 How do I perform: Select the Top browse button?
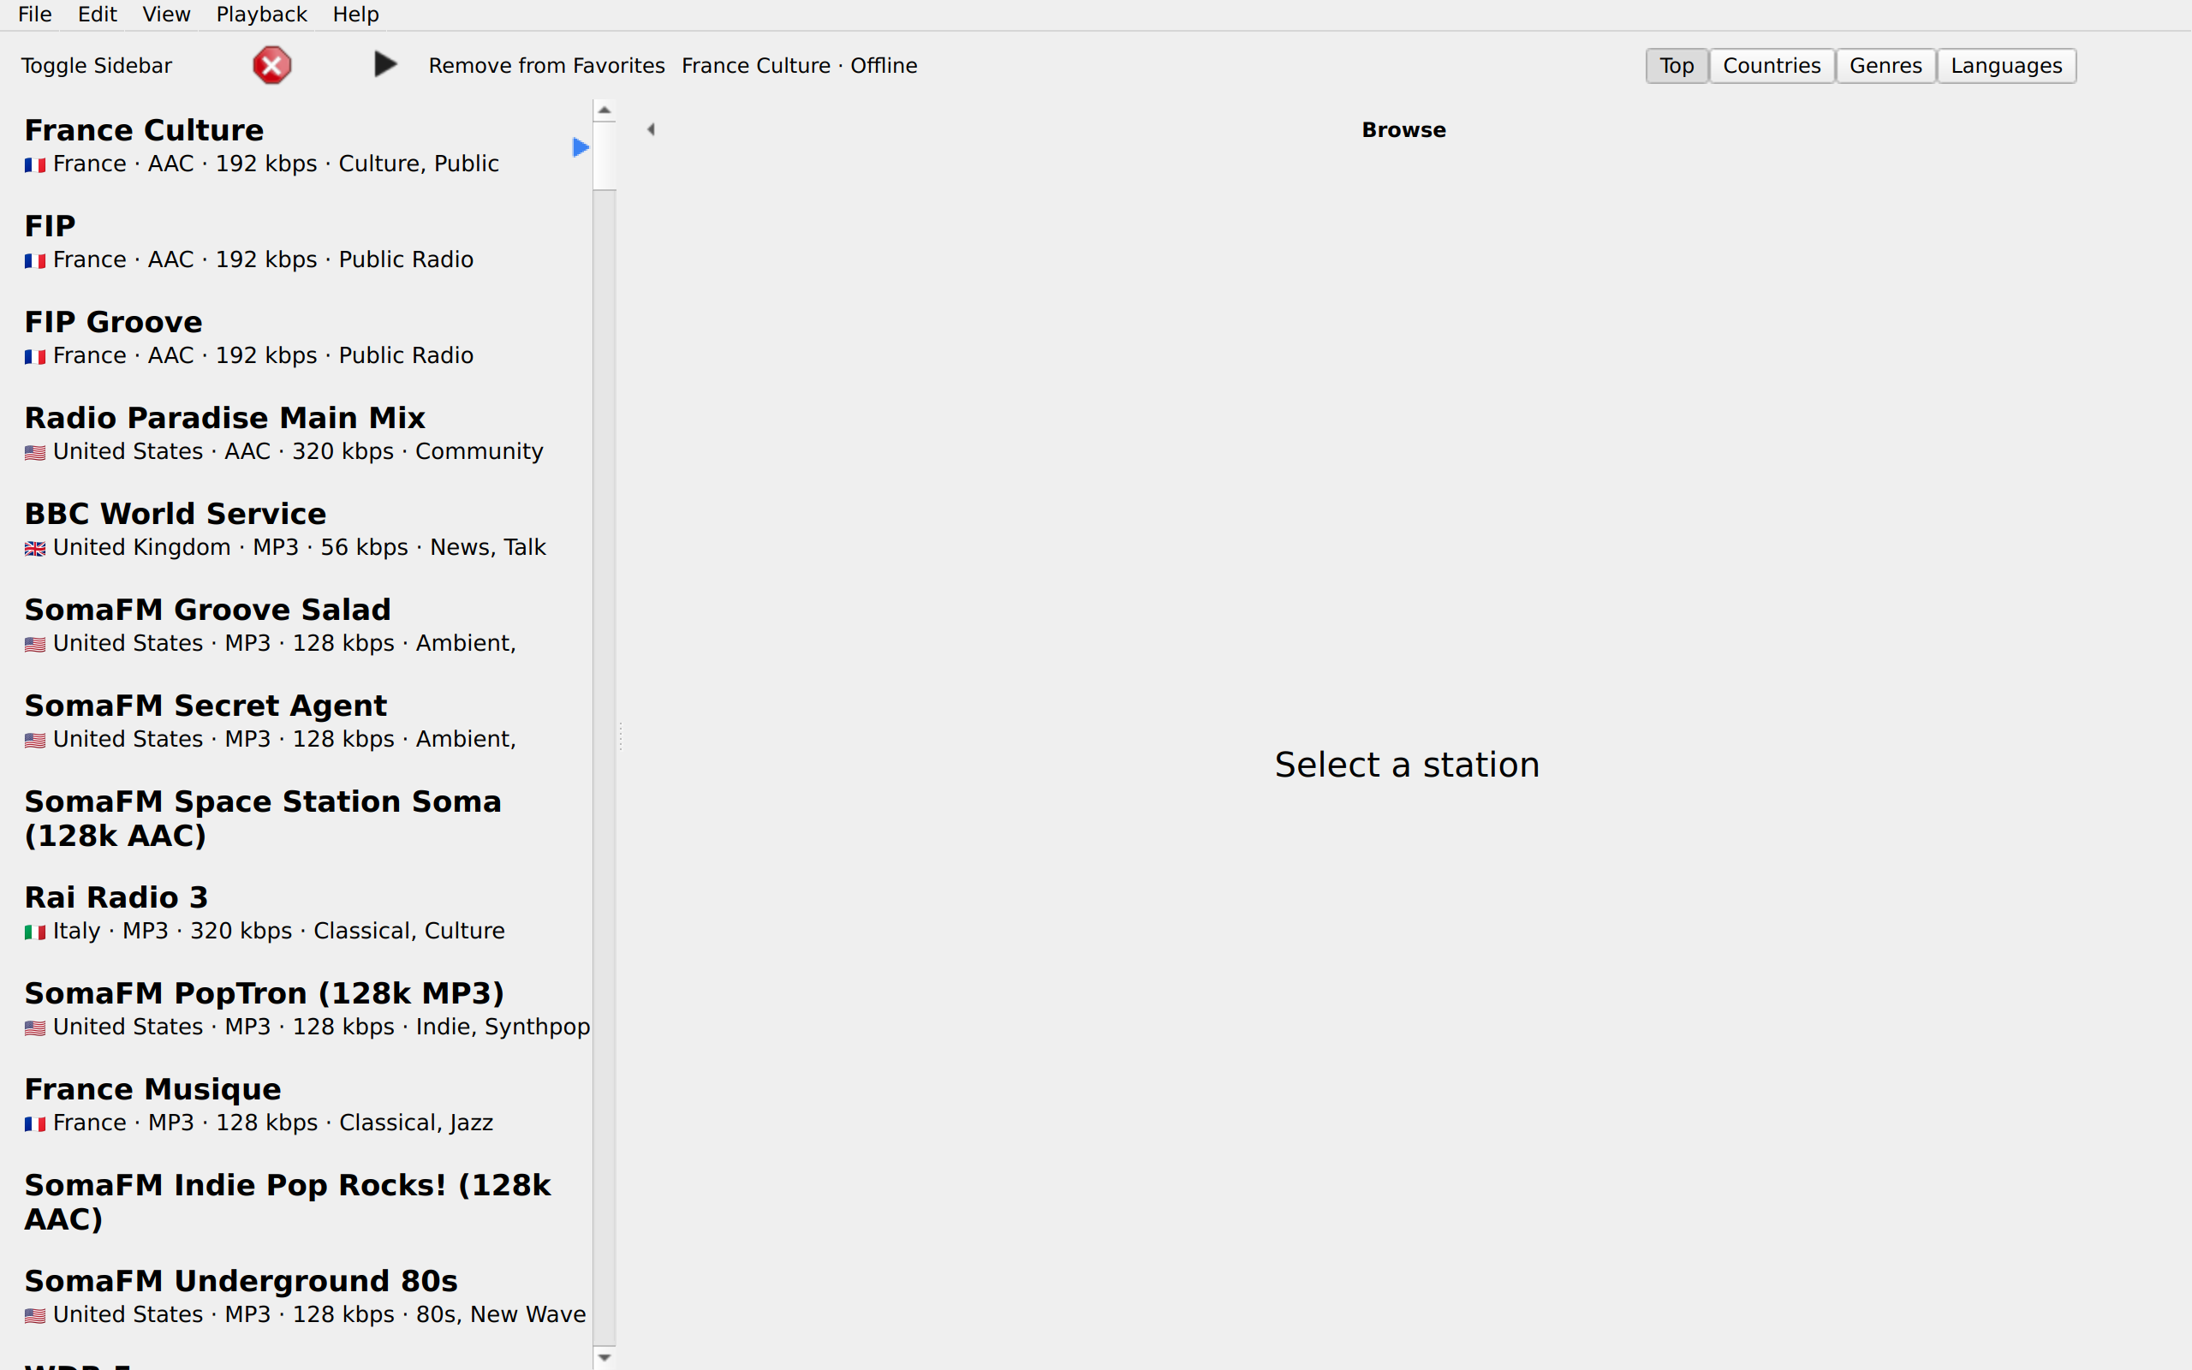coord(1677,66)
